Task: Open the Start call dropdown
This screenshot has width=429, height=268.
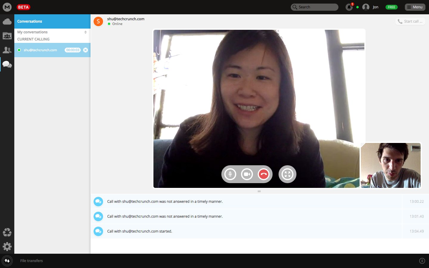Action: click(x=410, y=21)
